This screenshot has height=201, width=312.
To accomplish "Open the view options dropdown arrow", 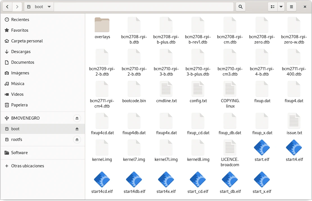I will tap(281, 7).
